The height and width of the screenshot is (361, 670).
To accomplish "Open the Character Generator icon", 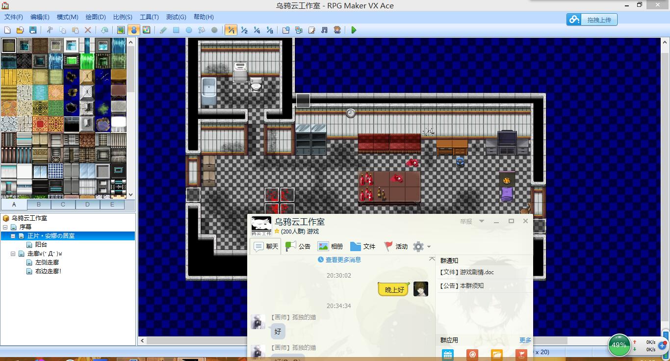I will point(337,30).
